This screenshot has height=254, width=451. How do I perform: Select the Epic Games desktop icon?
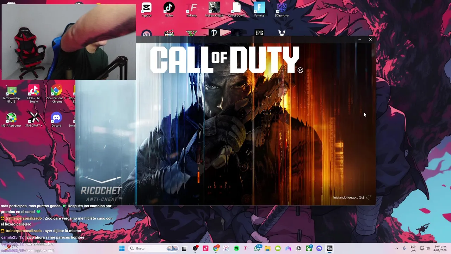click(259, 33)
